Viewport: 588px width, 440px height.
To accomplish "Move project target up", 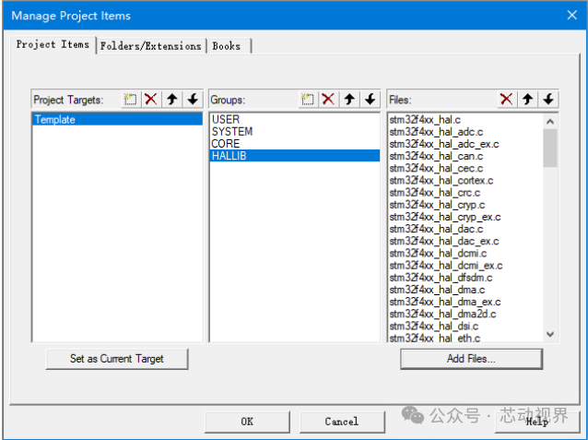I will pyautogui.click(x=172, y=100).
